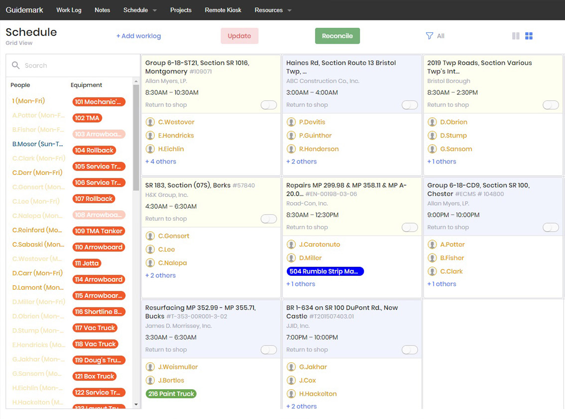Expand +1 others in Repairs MP 299.98 card

[301, 284]
